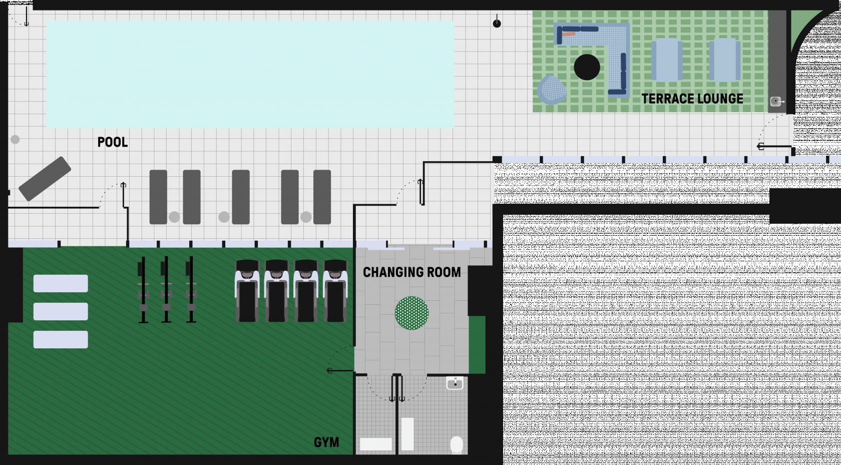841x465 pixels.
Task: Click the wide white bench in left bathroom stall
Action: [376, 444]
